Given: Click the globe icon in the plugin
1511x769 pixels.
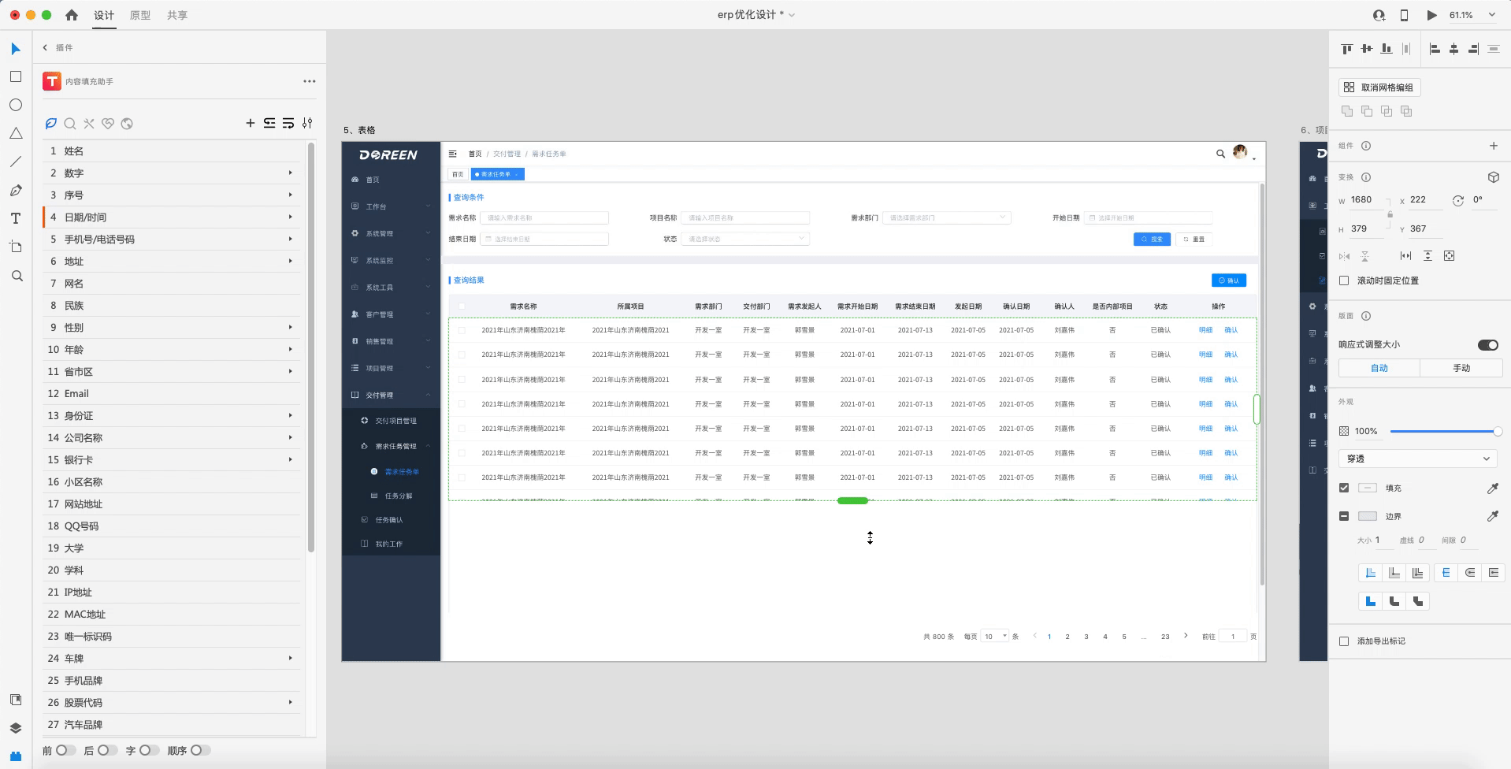Looking at the screenshot, I should [x=127, y=123].
